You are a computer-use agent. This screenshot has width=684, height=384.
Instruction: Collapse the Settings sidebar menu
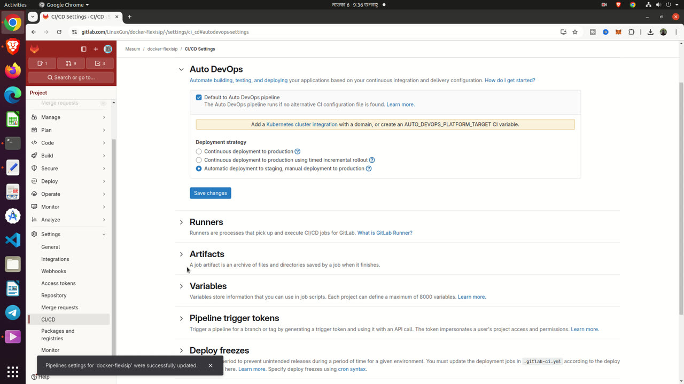(x=69, y=234)
